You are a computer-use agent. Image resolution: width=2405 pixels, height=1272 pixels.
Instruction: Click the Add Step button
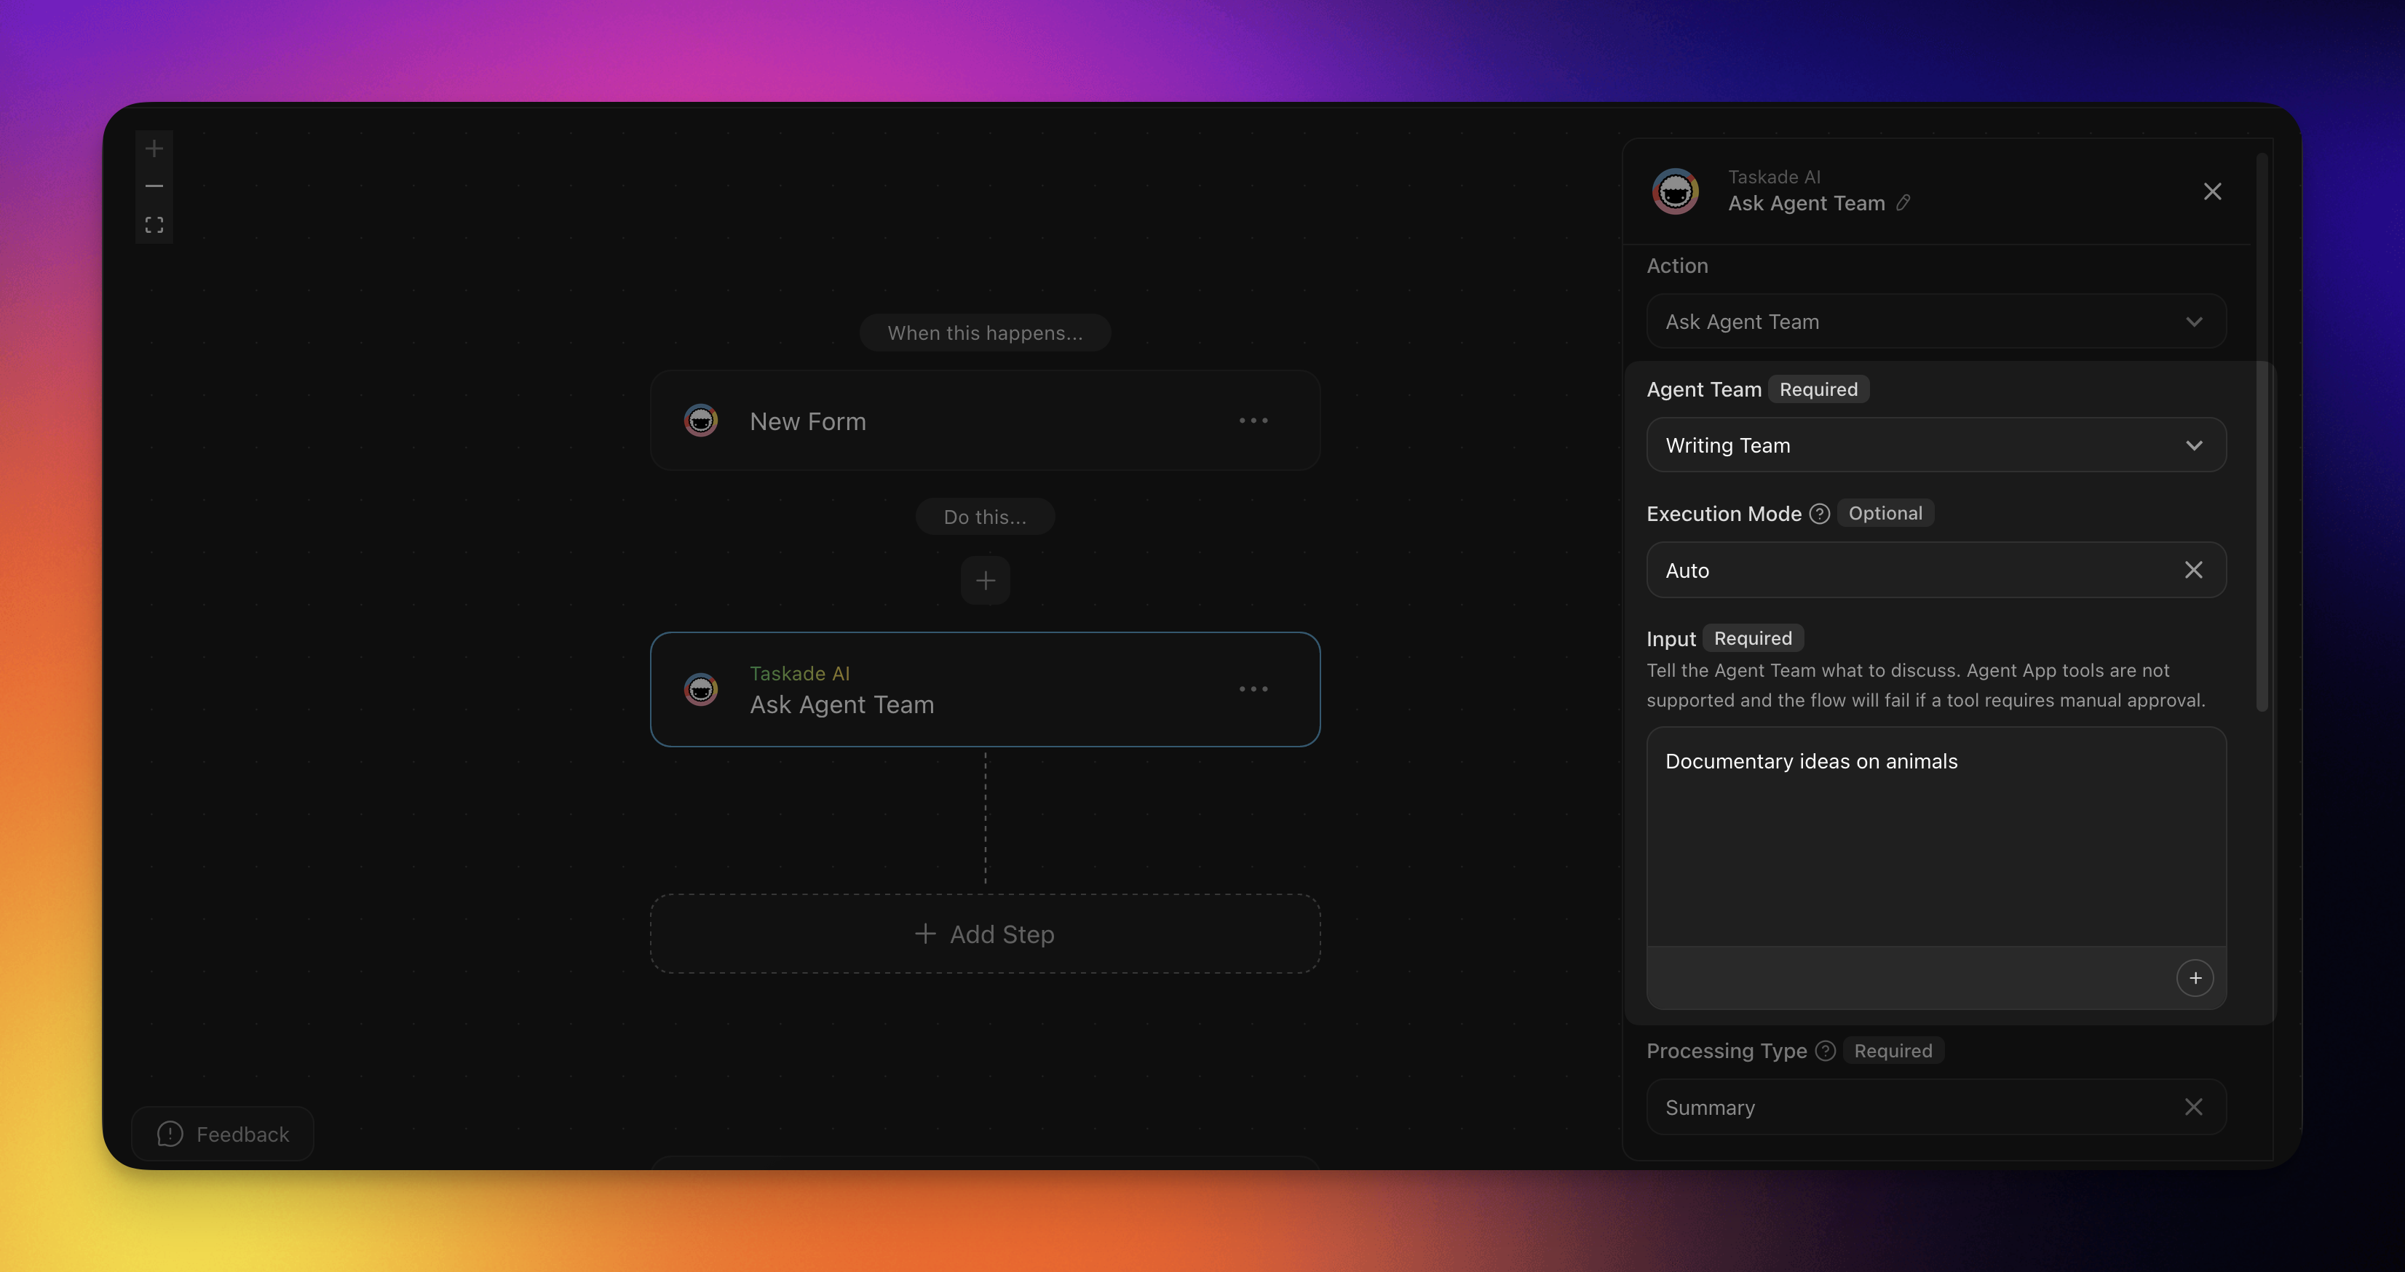(x=985, y=934)
